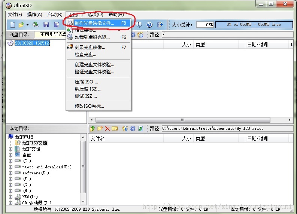Screen dimensions: 297x214
Task: Choose 检查光盘... from the menu
Action: (x=99, y=55)
